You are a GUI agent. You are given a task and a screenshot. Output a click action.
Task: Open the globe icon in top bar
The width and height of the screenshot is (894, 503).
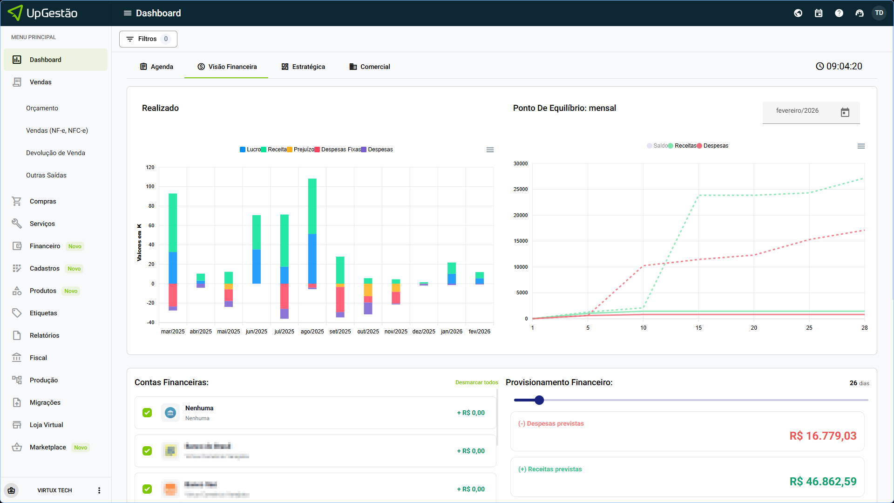pyautogui.click(x=798, y=13)
